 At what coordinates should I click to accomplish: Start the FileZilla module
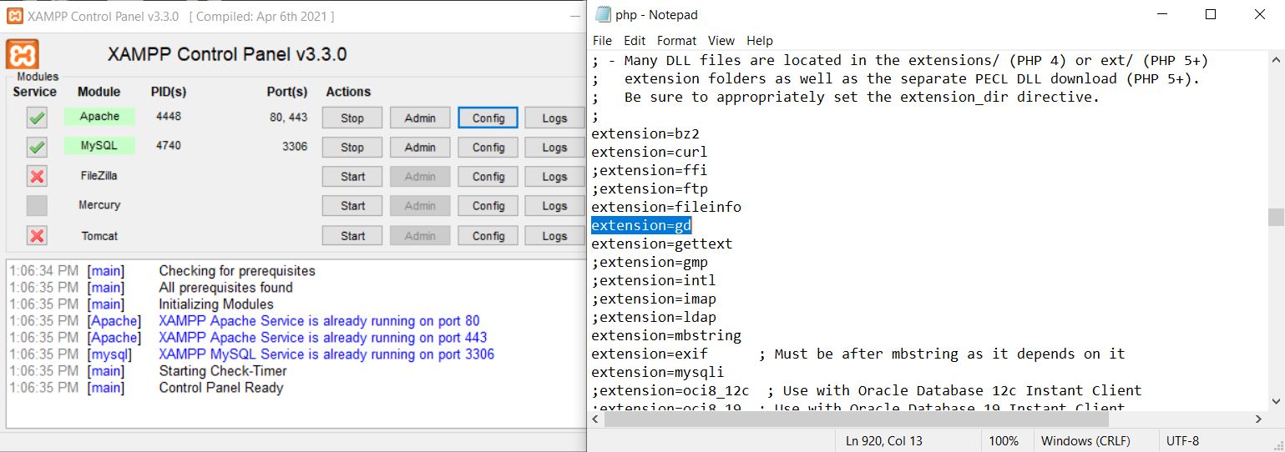click(352, 176)
